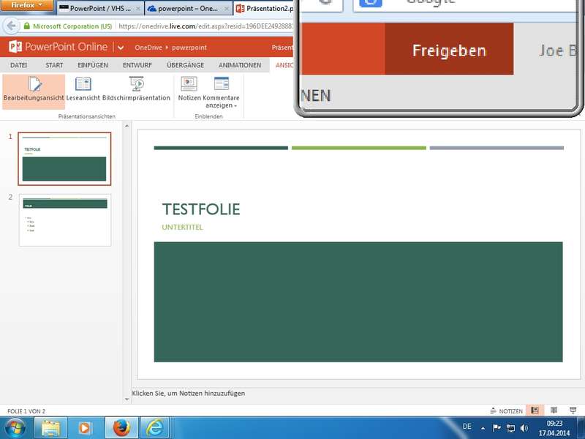Click the TESTFOLIE title text

pos(201,209)
